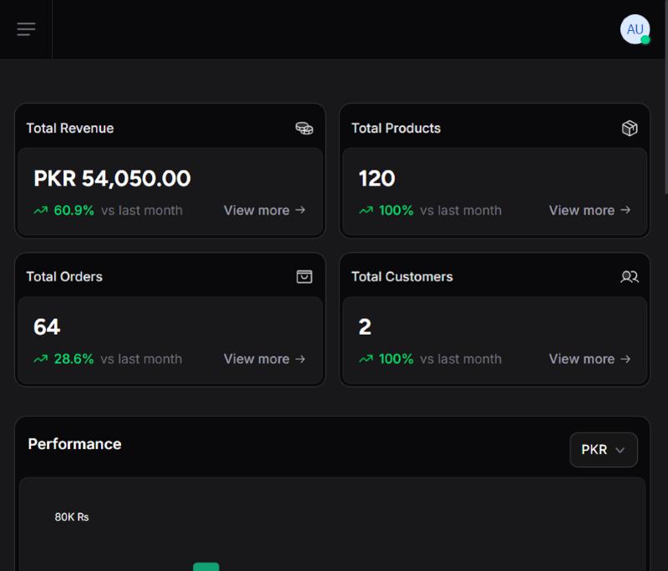Click the users icon on Total Customers
Viewport: 668px width, 571px height.
pos(630,277)
